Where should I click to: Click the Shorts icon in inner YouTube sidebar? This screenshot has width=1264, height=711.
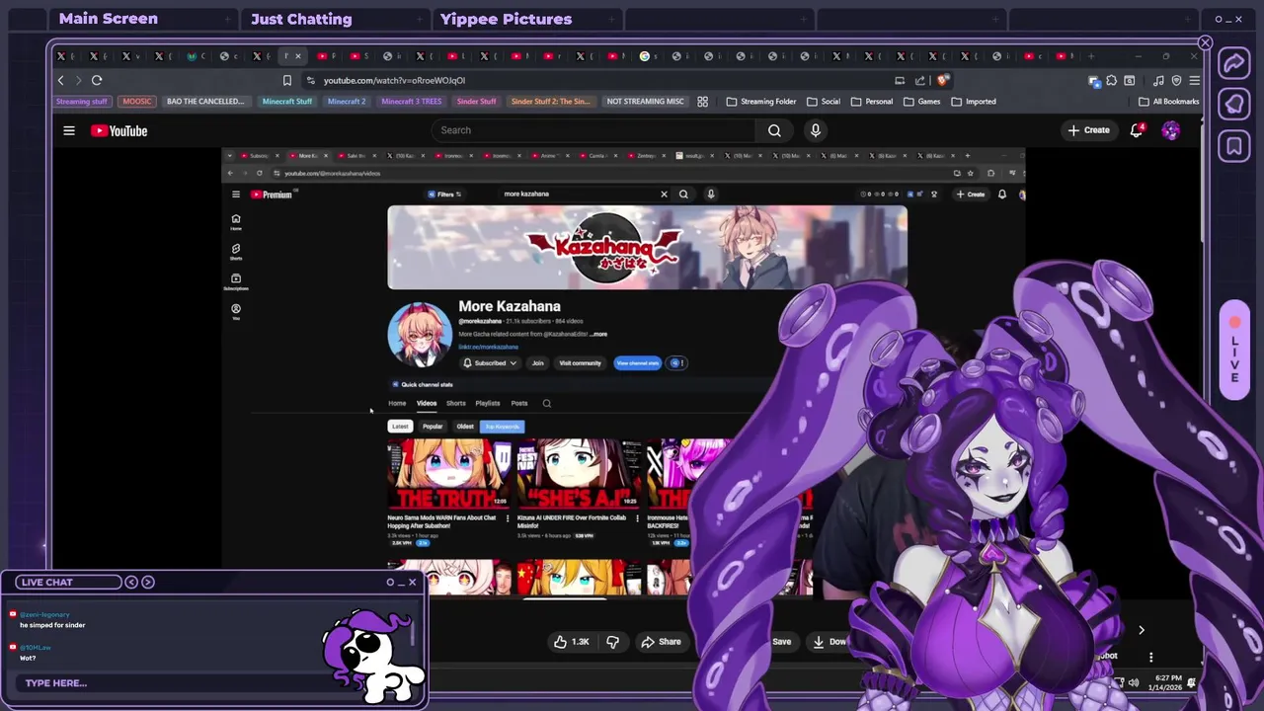click(235, 251)
